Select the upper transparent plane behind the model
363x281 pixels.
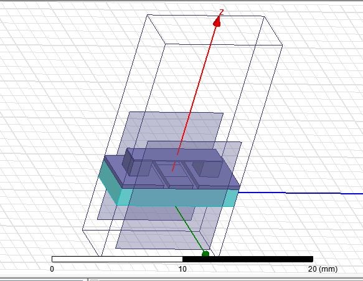coord(176,126)
